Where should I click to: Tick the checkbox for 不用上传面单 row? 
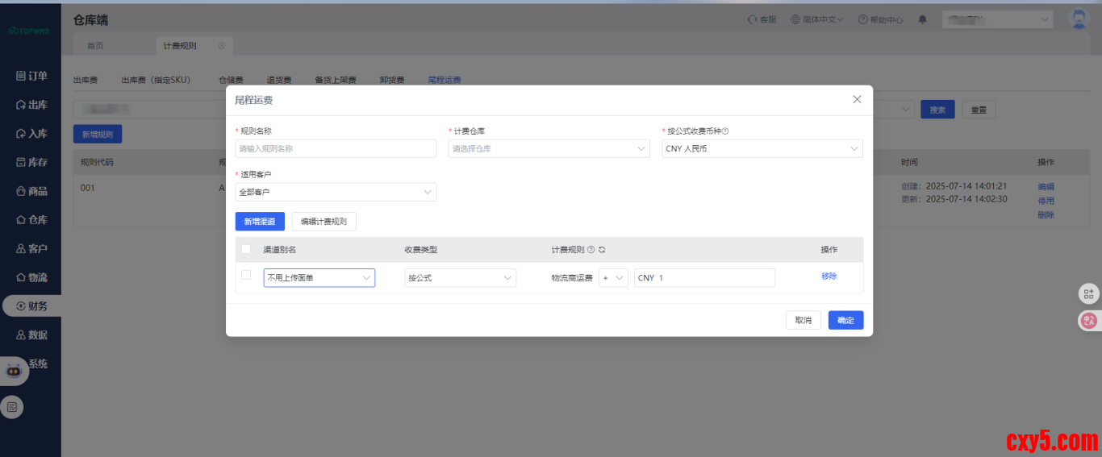pos(246,276)
